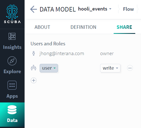141x128 pixels.
Task: Open the user role dropdown
Action: coord(49,68)
